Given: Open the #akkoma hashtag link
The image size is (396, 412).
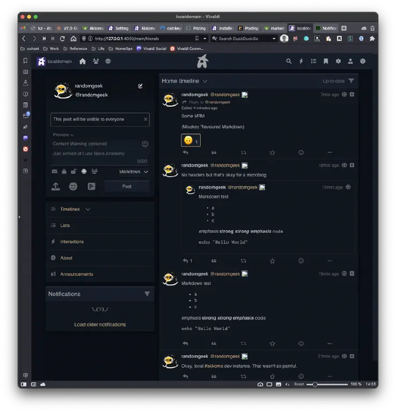Looking at the screenshot, I should (214, 366).
